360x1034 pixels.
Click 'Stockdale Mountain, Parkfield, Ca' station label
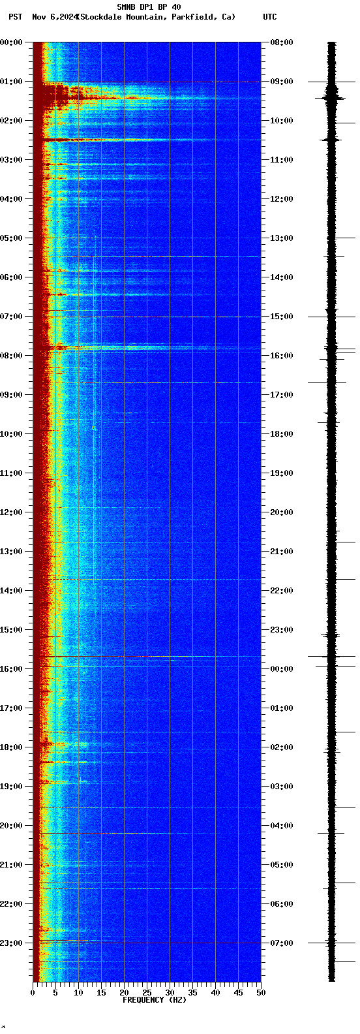tap(156, 17)
